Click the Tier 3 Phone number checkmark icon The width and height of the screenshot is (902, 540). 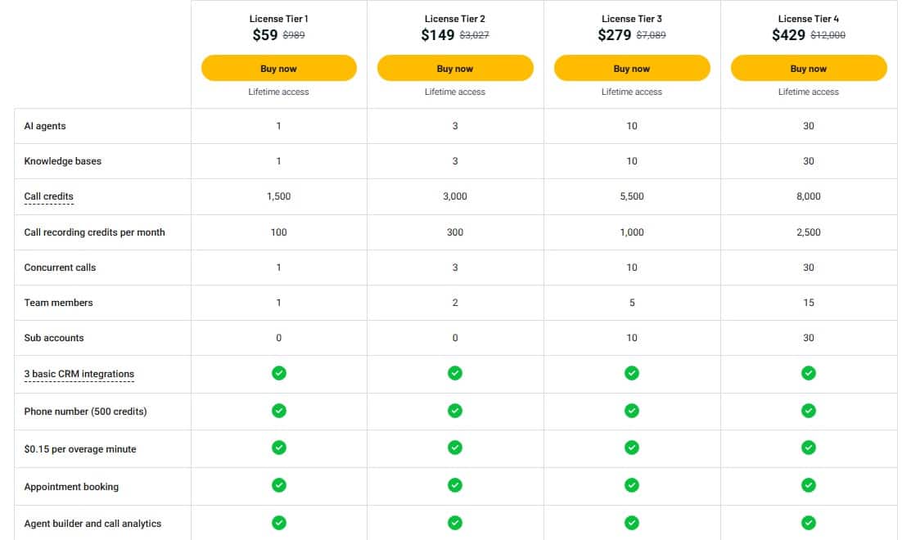[x=632, y=411]
